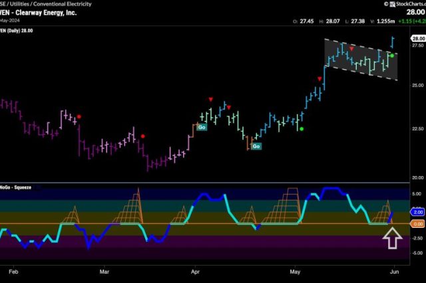Click the NoGo - Squeeze indicator label
The image size is (426, 283).
(x=15, y=187)
